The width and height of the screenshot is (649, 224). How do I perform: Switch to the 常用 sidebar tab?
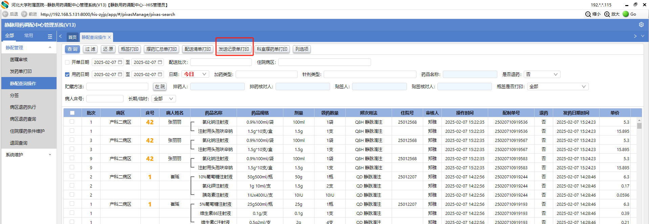click(28, 35)
